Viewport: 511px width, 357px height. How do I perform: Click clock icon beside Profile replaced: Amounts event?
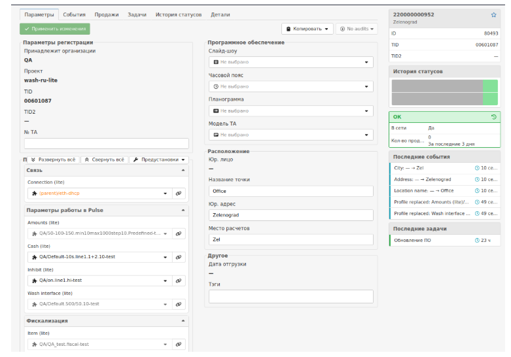pyautogui.click(x=477, y=202)
